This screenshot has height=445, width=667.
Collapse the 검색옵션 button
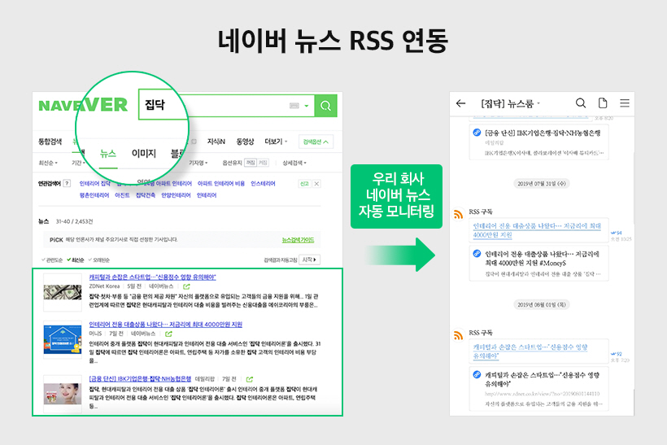[316, 142]
